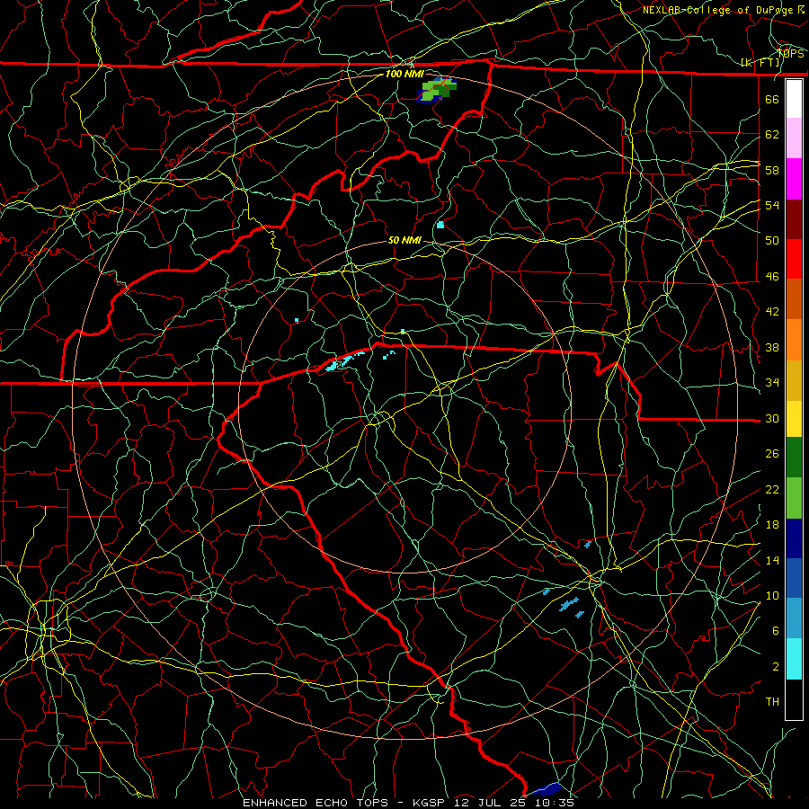Click the "10" scale label
Viewport: 809px width, 809px height.
click(772, 595)
